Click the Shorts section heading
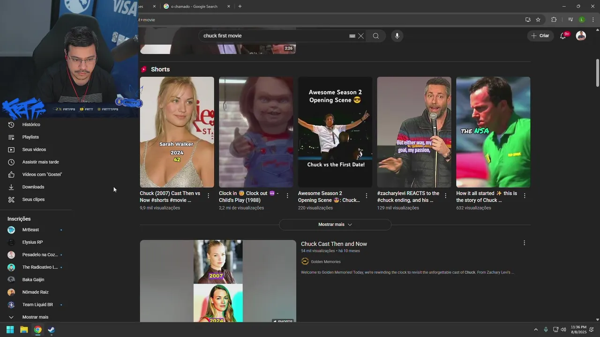 click(160, 69)
